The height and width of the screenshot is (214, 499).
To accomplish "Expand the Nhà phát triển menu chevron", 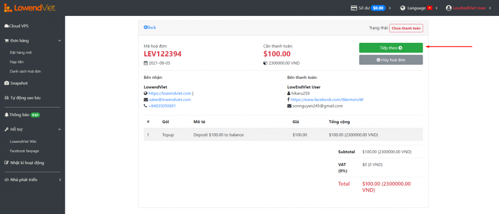I will click(59, 180).
